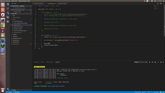Expand the logs folder
The width and height of the screenshot is (165, 93).
pos(21,16)
